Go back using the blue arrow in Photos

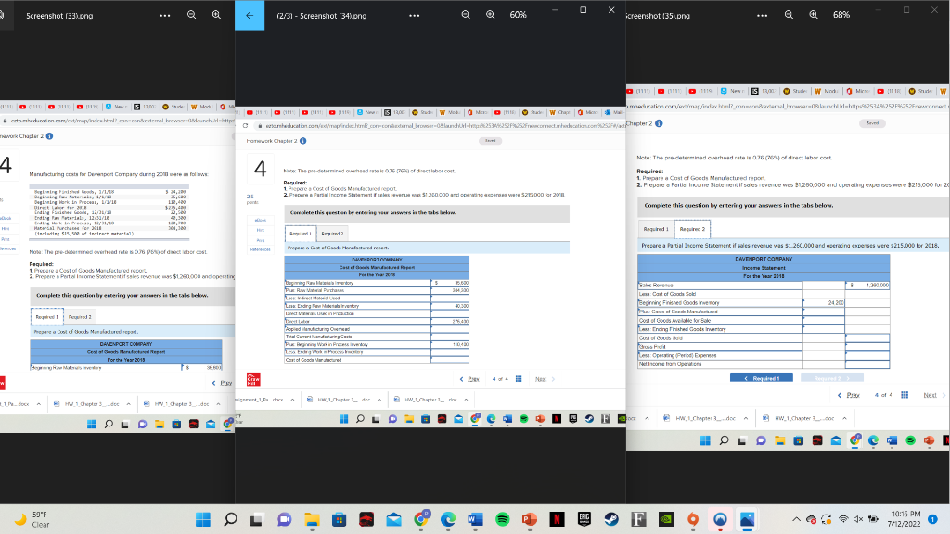click(250, 15)
